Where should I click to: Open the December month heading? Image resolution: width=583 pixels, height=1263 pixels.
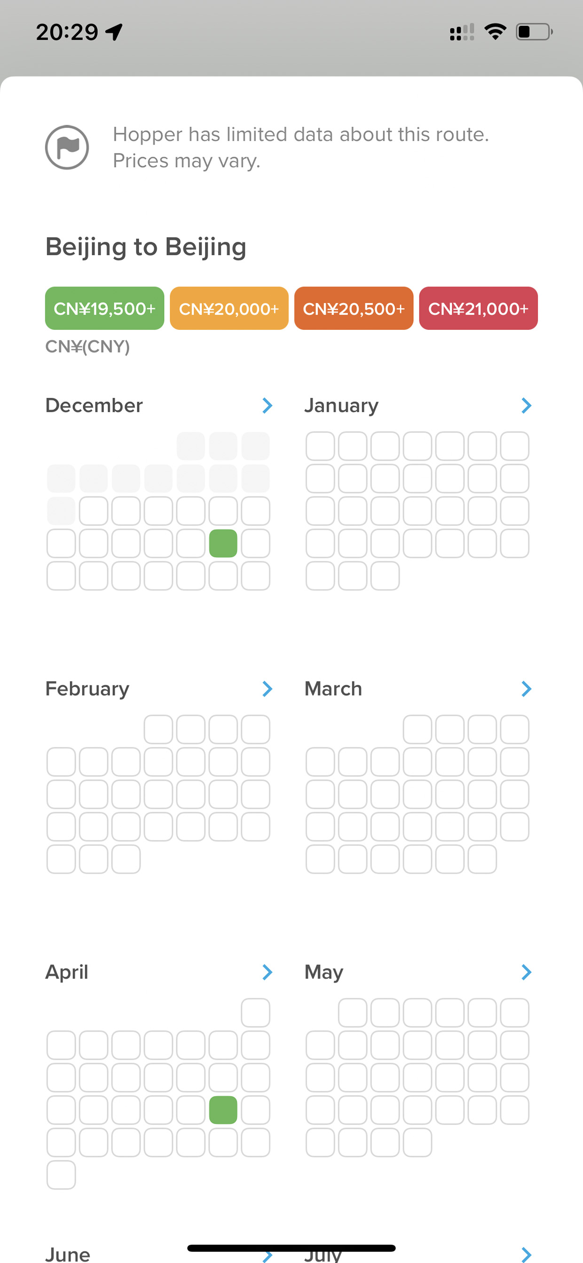coord(94,406)
